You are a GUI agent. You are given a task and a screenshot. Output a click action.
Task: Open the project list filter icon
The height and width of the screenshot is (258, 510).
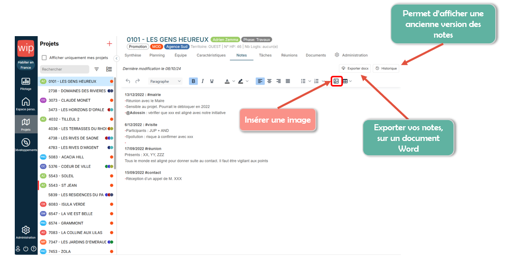pyautogui.click(x=97, y=69)
